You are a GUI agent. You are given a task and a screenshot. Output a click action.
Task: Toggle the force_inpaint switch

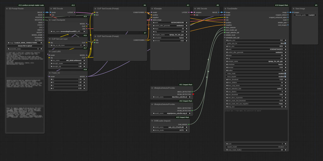[285, 76]
